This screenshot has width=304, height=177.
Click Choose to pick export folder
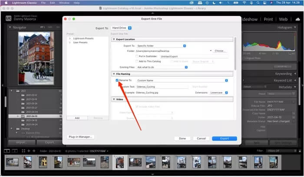click(x=220, y=51)
